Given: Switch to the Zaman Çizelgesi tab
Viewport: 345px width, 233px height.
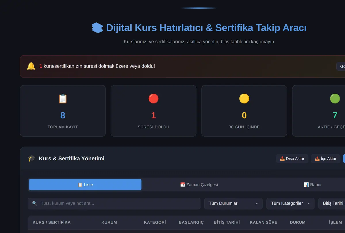Looking at the screenshot, I should click(x=199, y=184).
